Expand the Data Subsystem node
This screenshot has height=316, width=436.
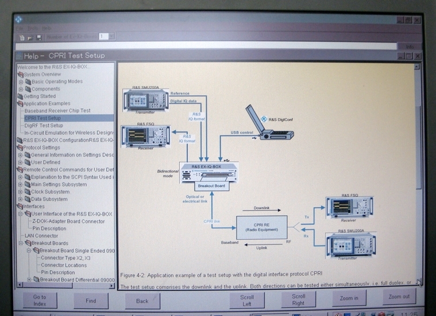20,199
